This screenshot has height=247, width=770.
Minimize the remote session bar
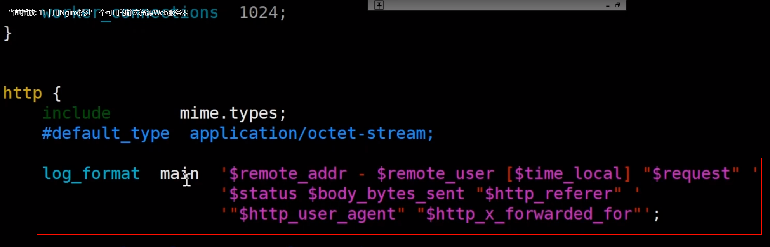pos(608,5)
